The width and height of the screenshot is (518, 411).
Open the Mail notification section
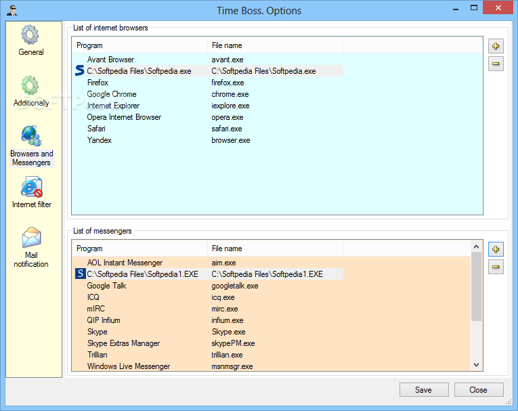point(31,247)
